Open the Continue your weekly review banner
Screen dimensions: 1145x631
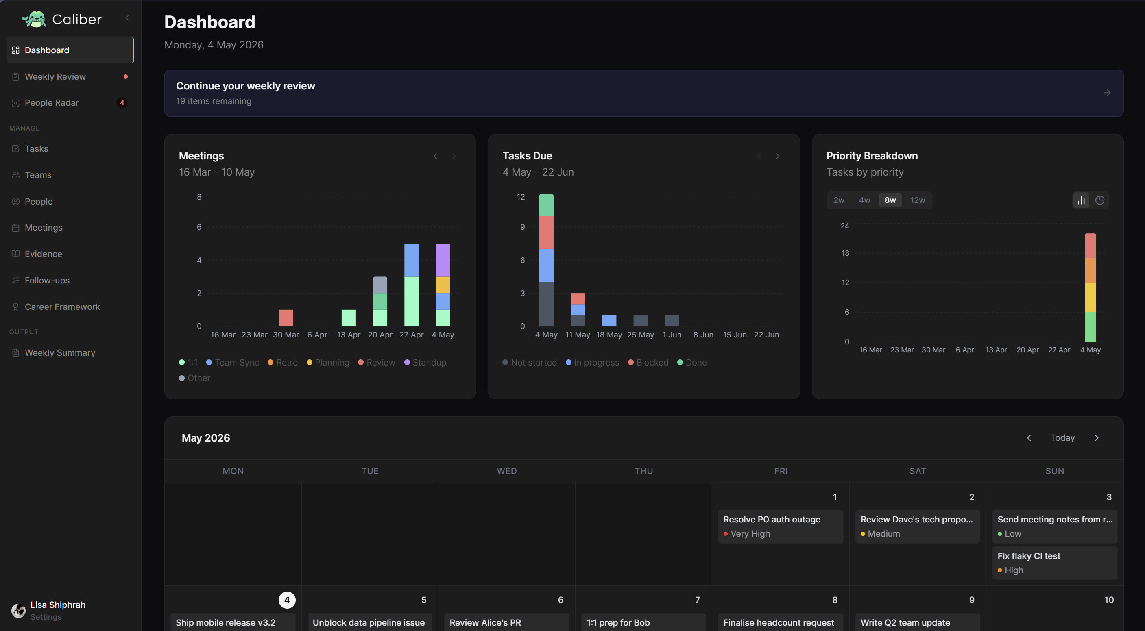coord(643,93)
